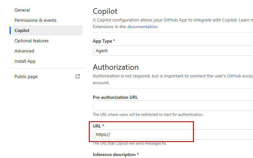This screenshot has width=253, height=158.
Task: Click the redirect hint under Pre-authorization URL
Action: pos(148,114)
